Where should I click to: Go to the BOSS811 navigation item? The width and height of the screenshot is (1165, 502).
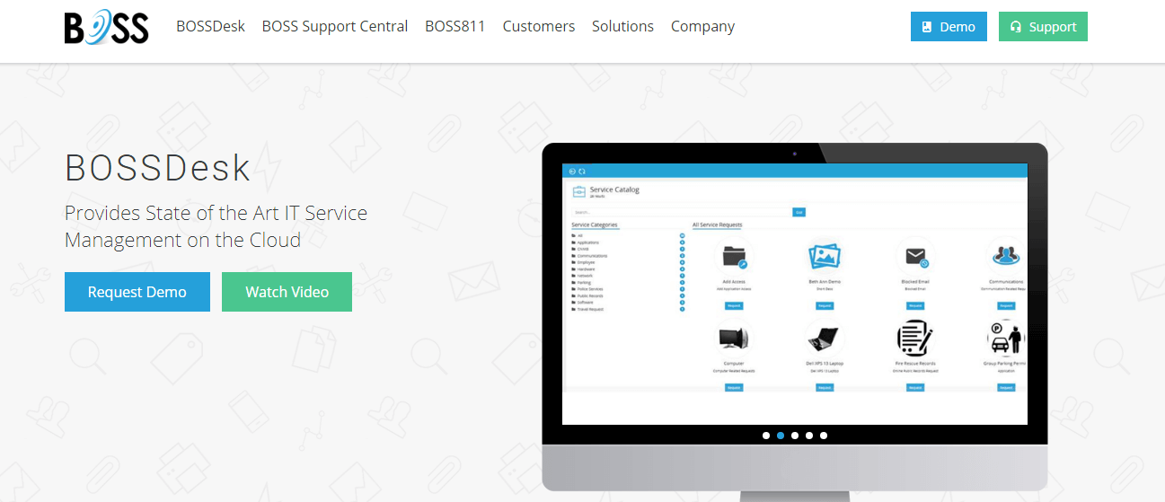pos(455,27)
